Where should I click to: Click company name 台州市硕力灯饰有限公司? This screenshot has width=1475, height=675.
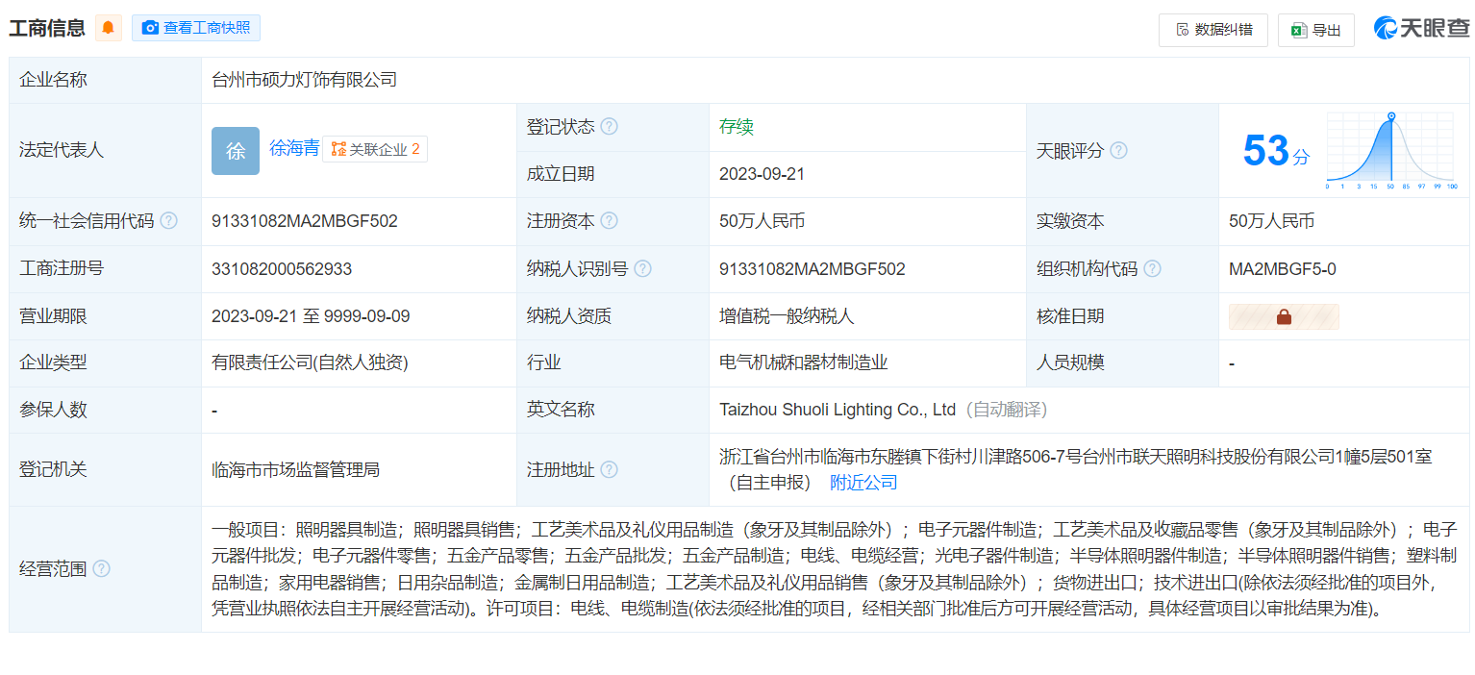click(x=305, y=80)
